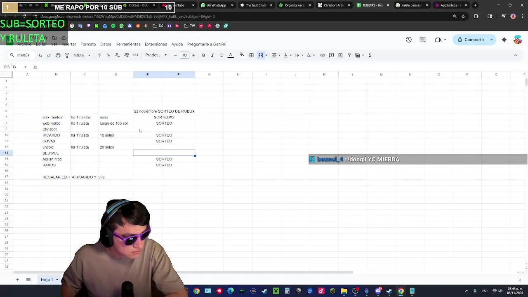Screen dimensions: 528x297
Task: Click the Compartir button
Action: coord(471,40)
